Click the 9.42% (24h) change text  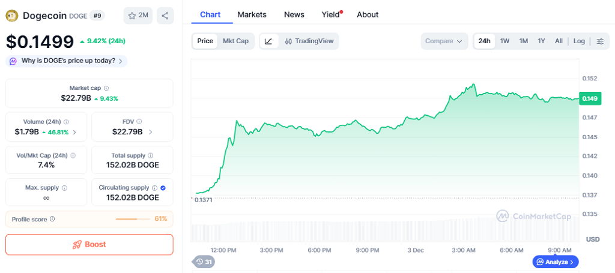[106, 41]
